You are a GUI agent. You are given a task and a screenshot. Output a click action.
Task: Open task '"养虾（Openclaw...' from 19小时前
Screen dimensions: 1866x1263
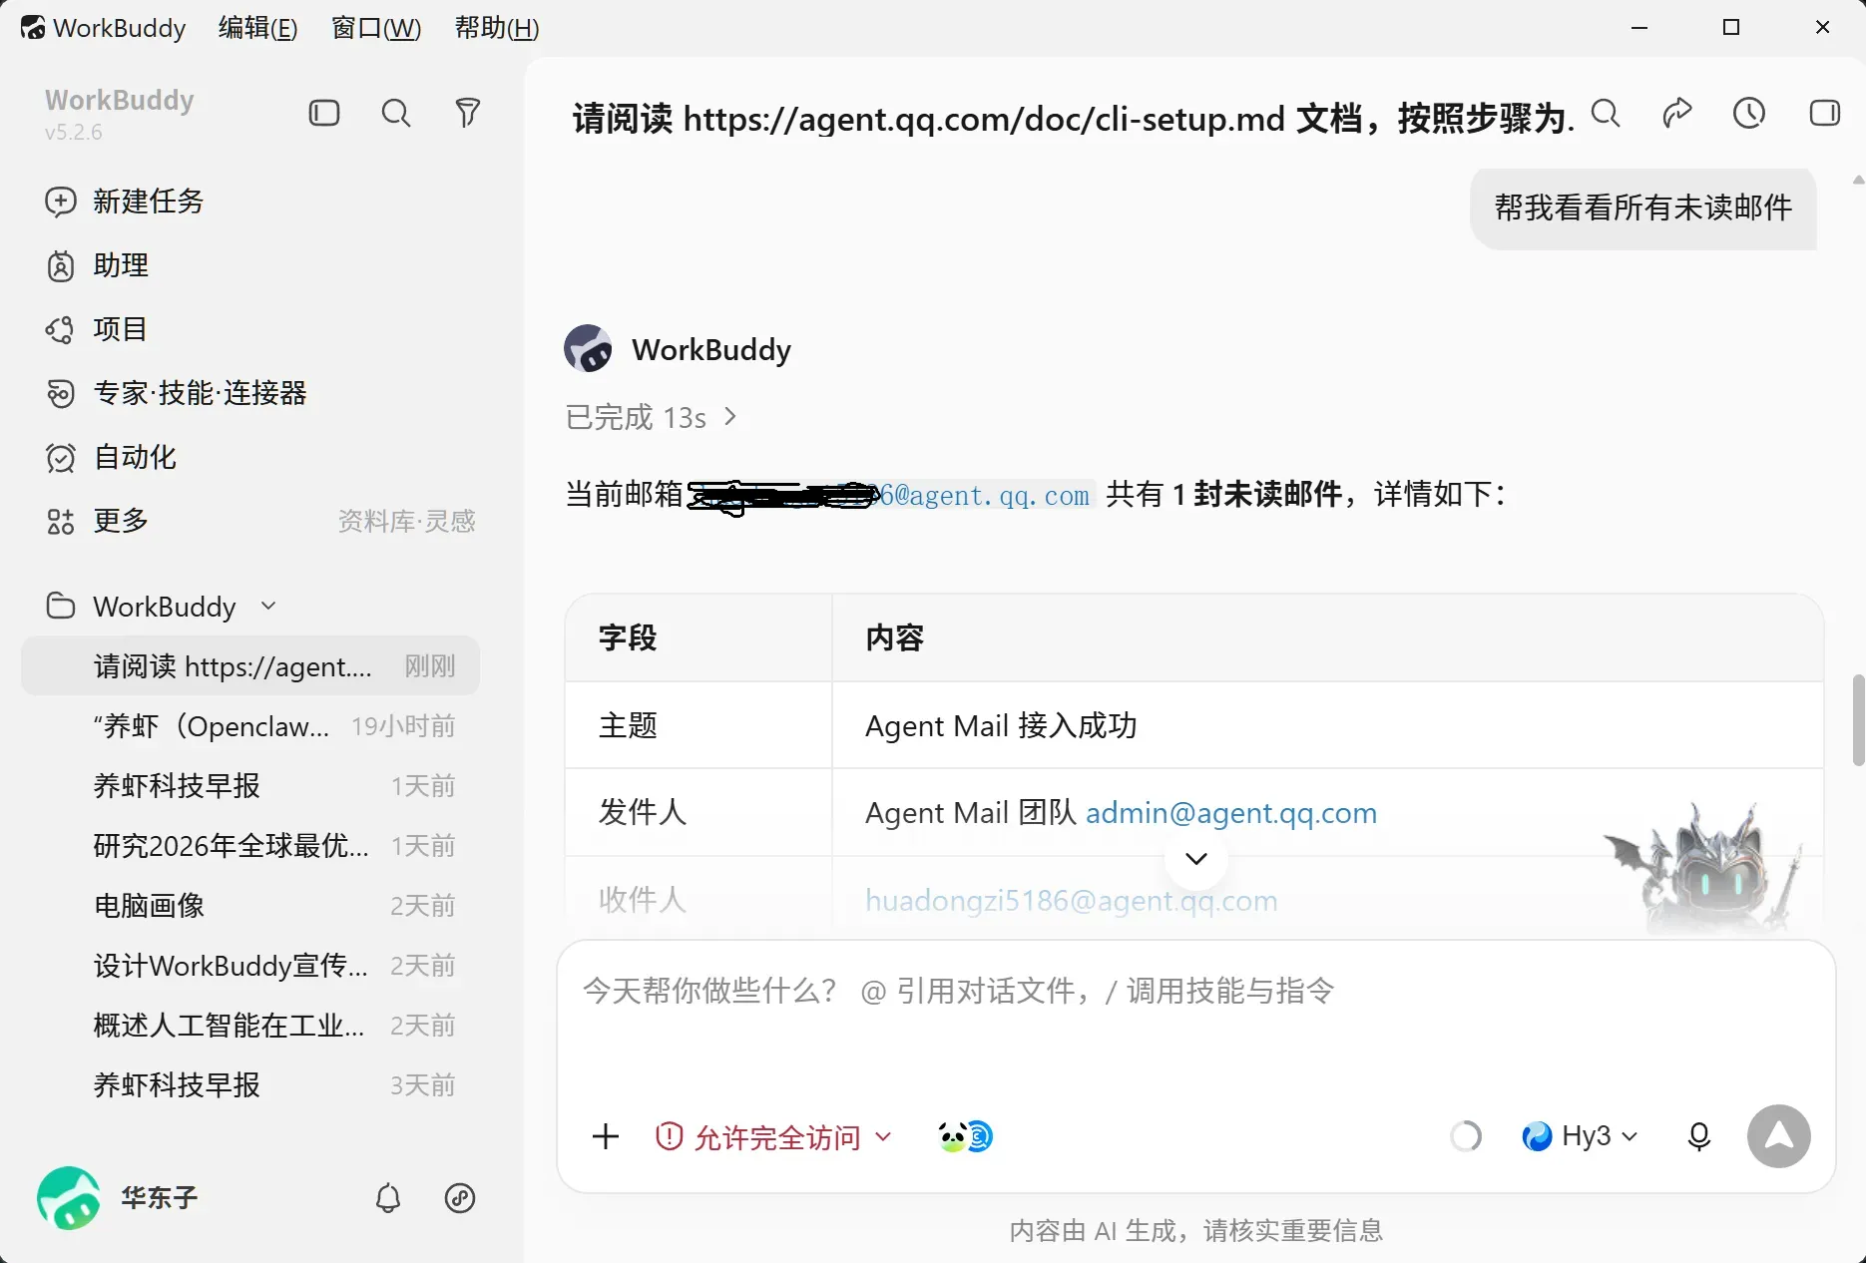[x=250, y=726]
